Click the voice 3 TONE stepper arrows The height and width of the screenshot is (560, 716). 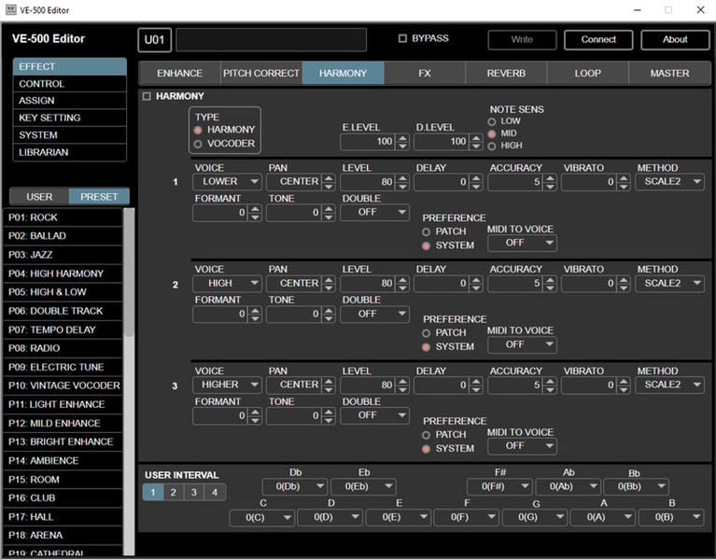tap(329, 415)
